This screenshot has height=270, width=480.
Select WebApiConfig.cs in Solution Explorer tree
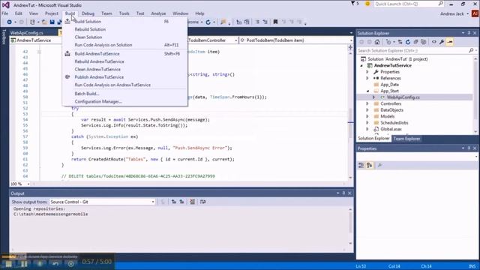coord(403,97)
